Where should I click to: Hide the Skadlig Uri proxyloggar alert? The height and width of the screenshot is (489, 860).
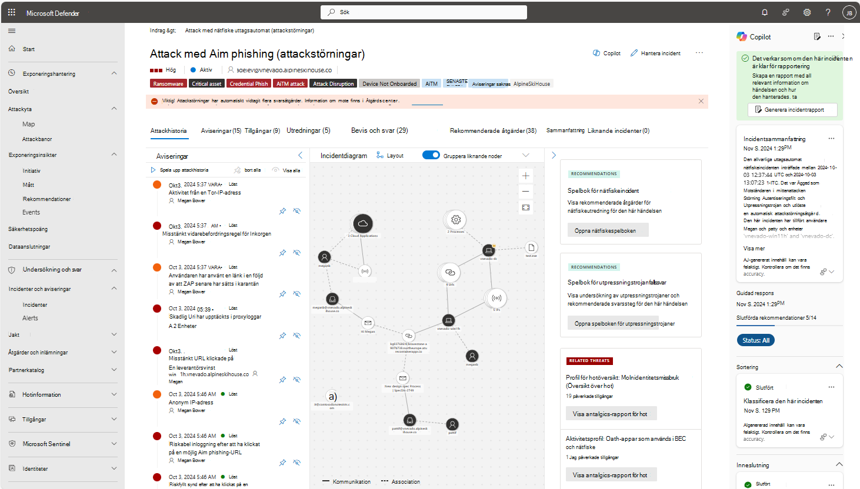[297, 336]
